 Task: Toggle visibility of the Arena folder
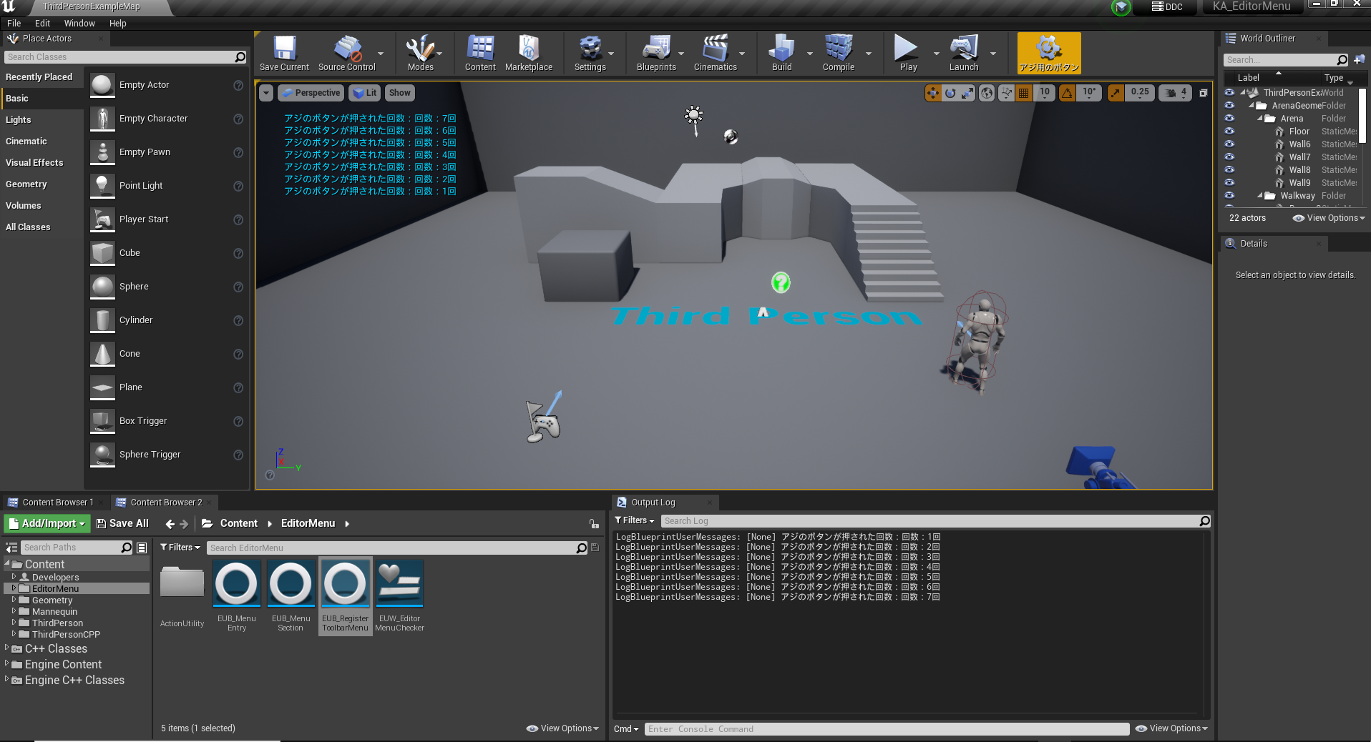click(1229, 119)
